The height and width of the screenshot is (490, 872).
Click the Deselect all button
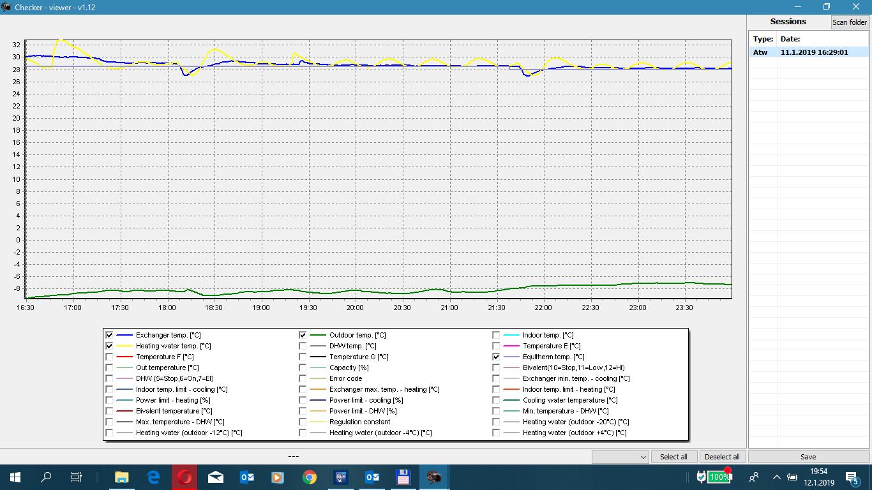tap(722, 457)
